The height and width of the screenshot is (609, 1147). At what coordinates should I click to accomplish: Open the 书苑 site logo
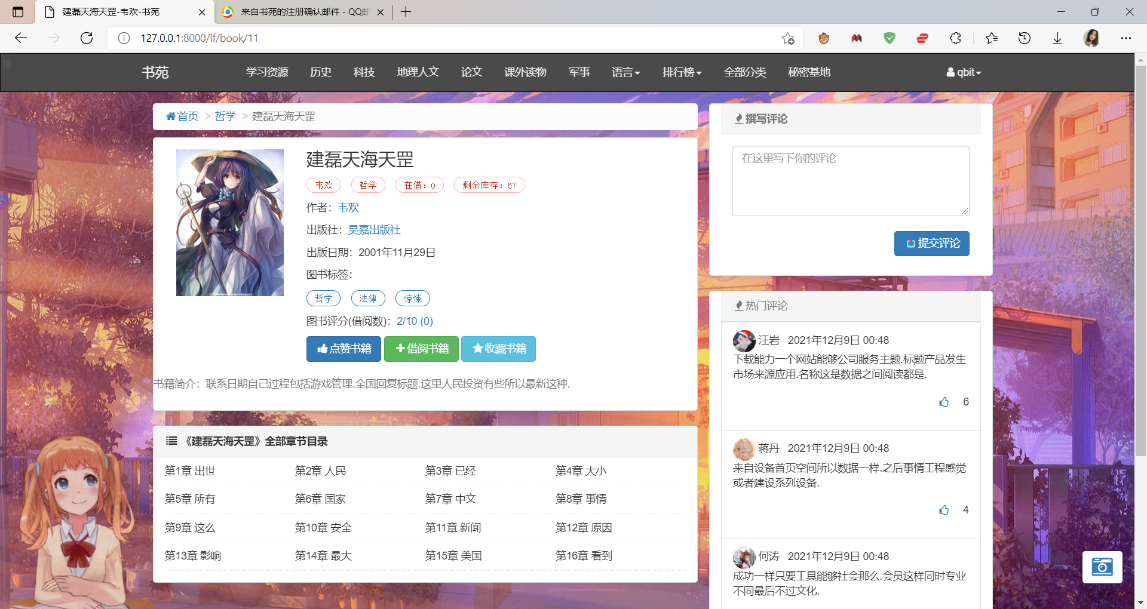click(155, 72)
